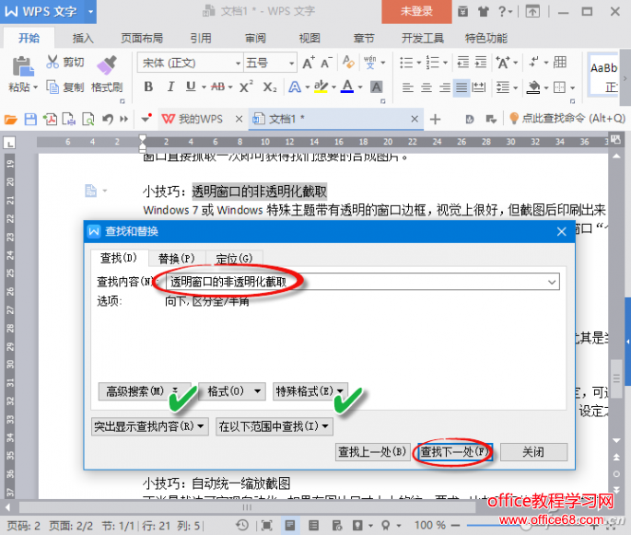Open font name 宋体 dropdown

[238, 64]
